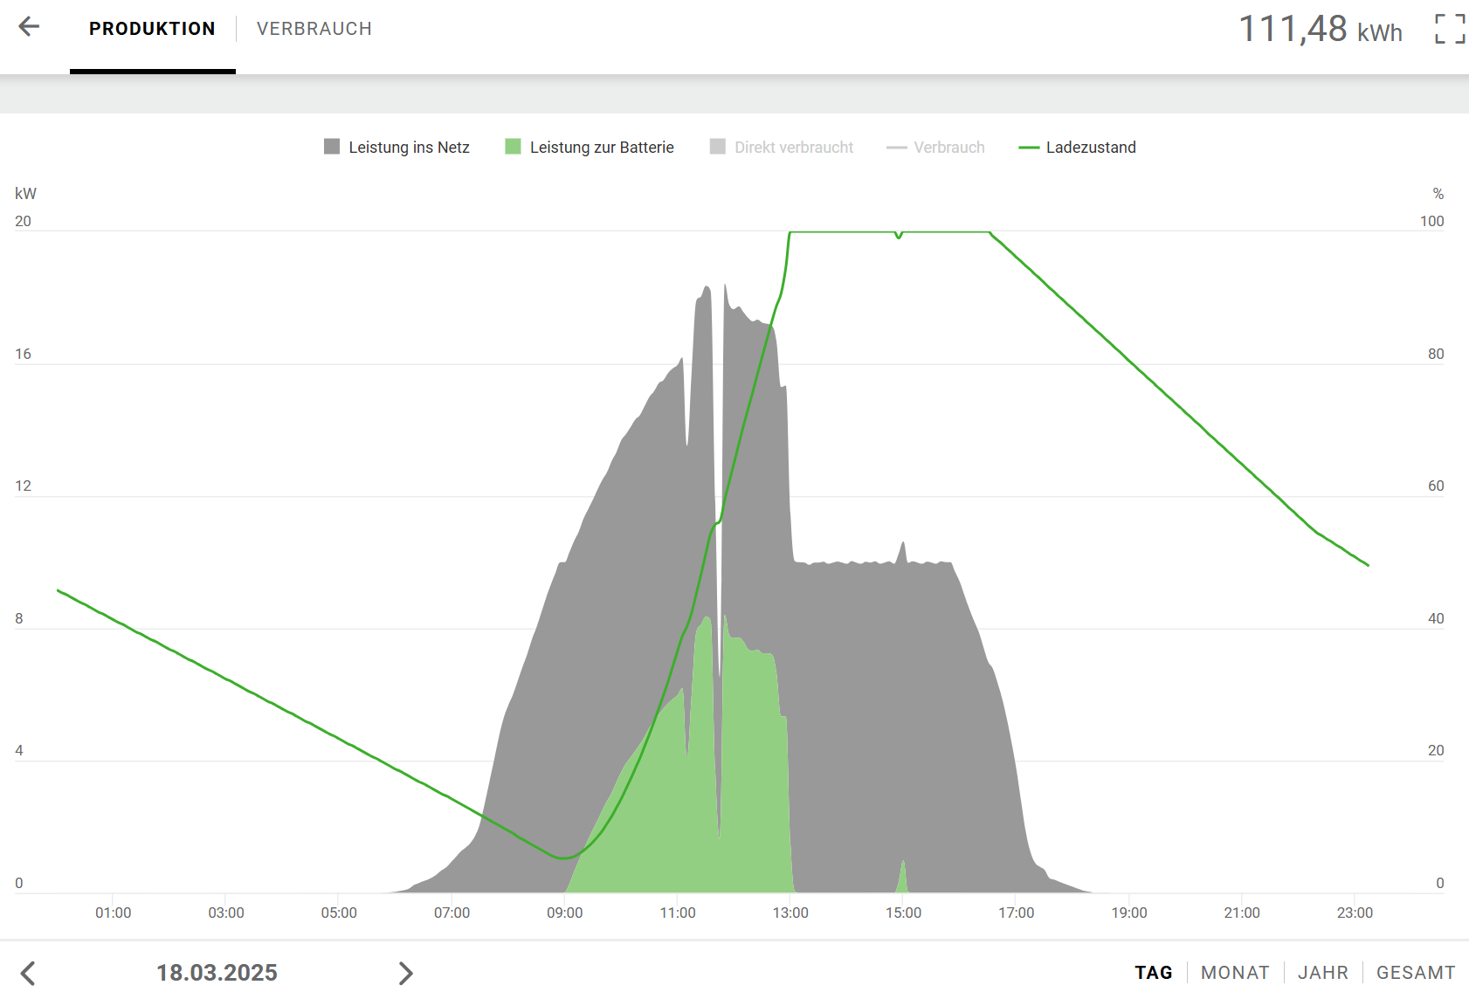Open the Gesamt total view

(1415, 973)
